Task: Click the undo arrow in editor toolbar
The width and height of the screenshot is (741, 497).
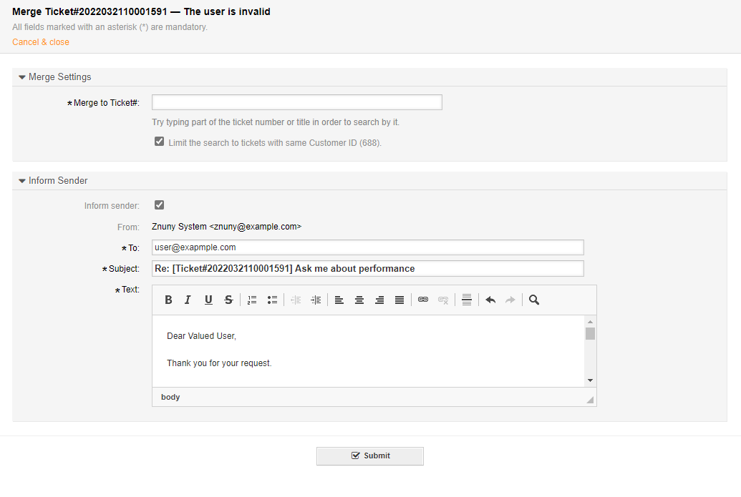Action: pos(490,300)
